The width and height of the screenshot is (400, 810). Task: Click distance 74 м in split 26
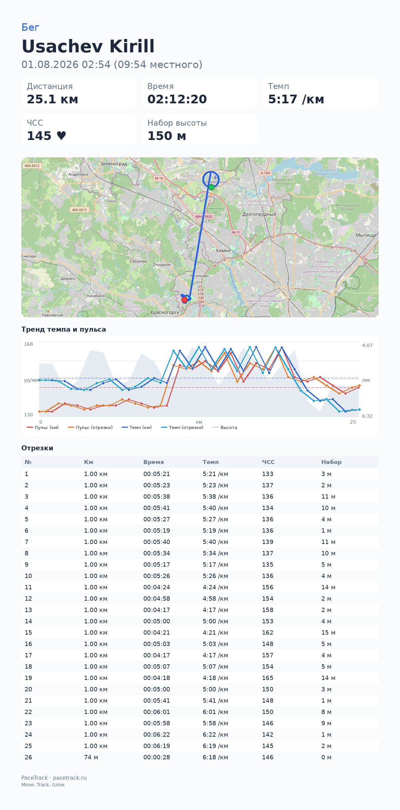coord(91,757)
